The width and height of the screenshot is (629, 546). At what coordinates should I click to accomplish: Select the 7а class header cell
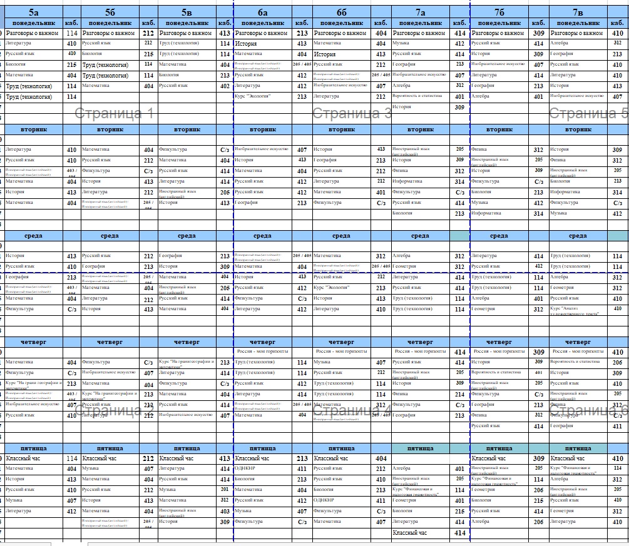point(421,12)
